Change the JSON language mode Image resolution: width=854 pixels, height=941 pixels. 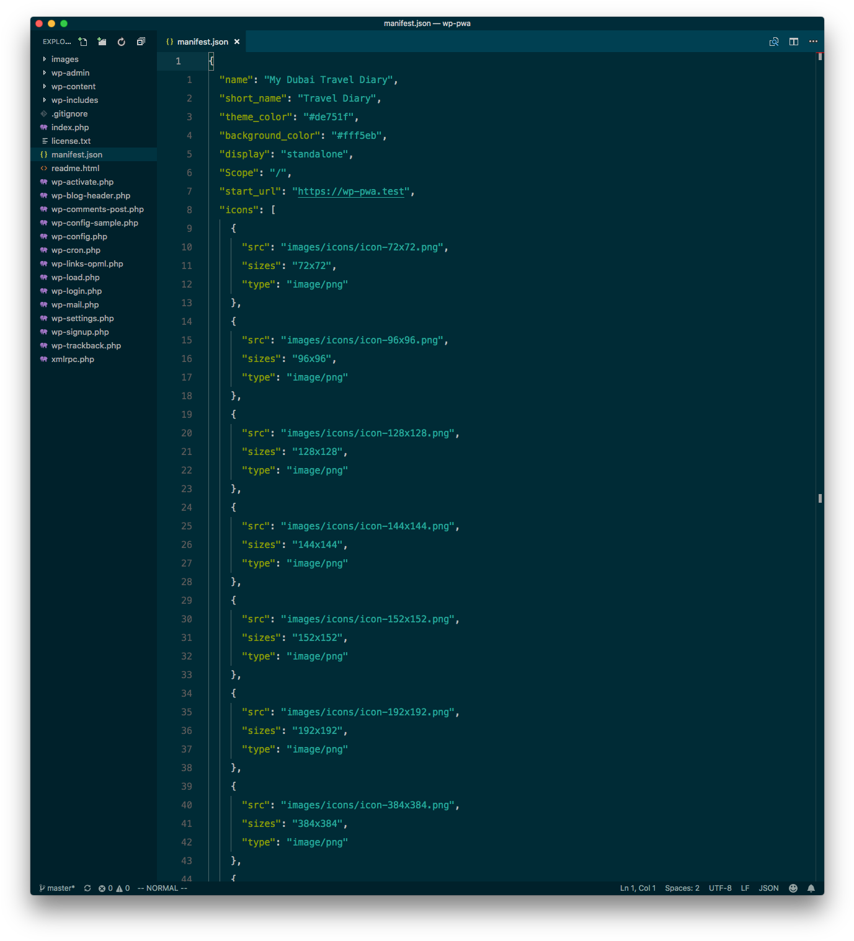coord(768,888)
